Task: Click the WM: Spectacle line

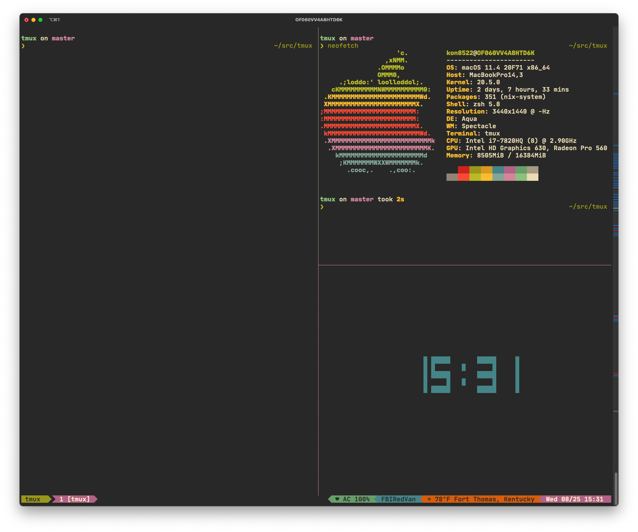Action: [x=471, y=126]
